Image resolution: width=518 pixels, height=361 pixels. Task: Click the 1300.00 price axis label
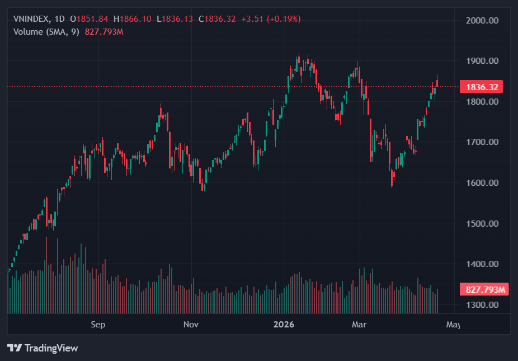(482, 305)
